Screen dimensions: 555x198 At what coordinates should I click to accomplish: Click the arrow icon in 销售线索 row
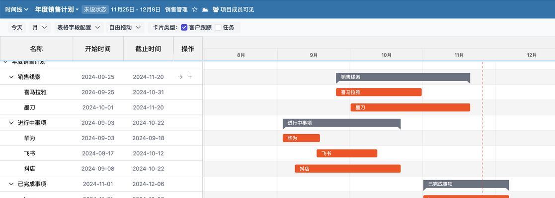pos(180,77)
